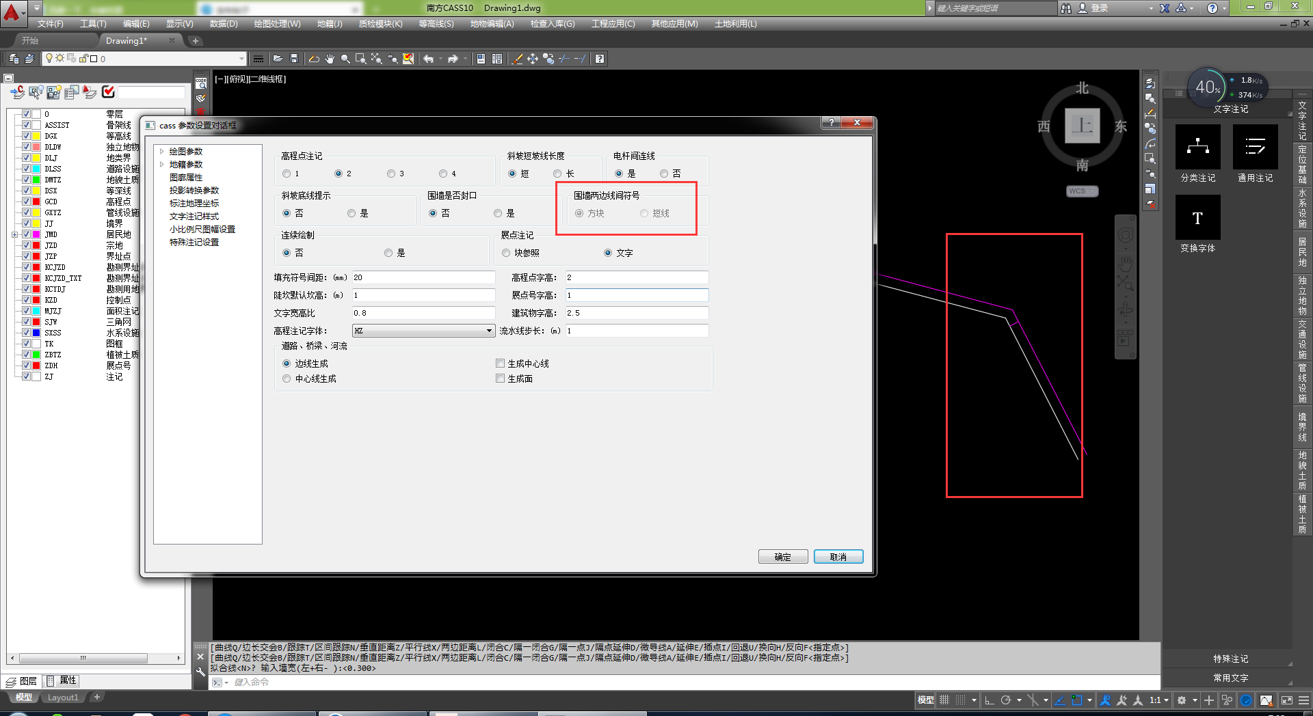Select 高程点注记 option 1

pos(287,174)
